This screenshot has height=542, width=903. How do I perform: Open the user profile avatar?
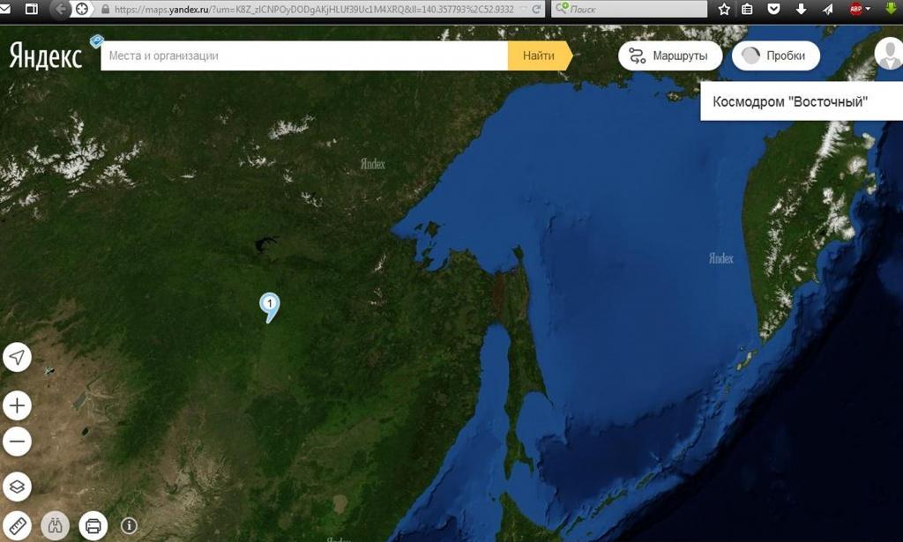(888, 54)
